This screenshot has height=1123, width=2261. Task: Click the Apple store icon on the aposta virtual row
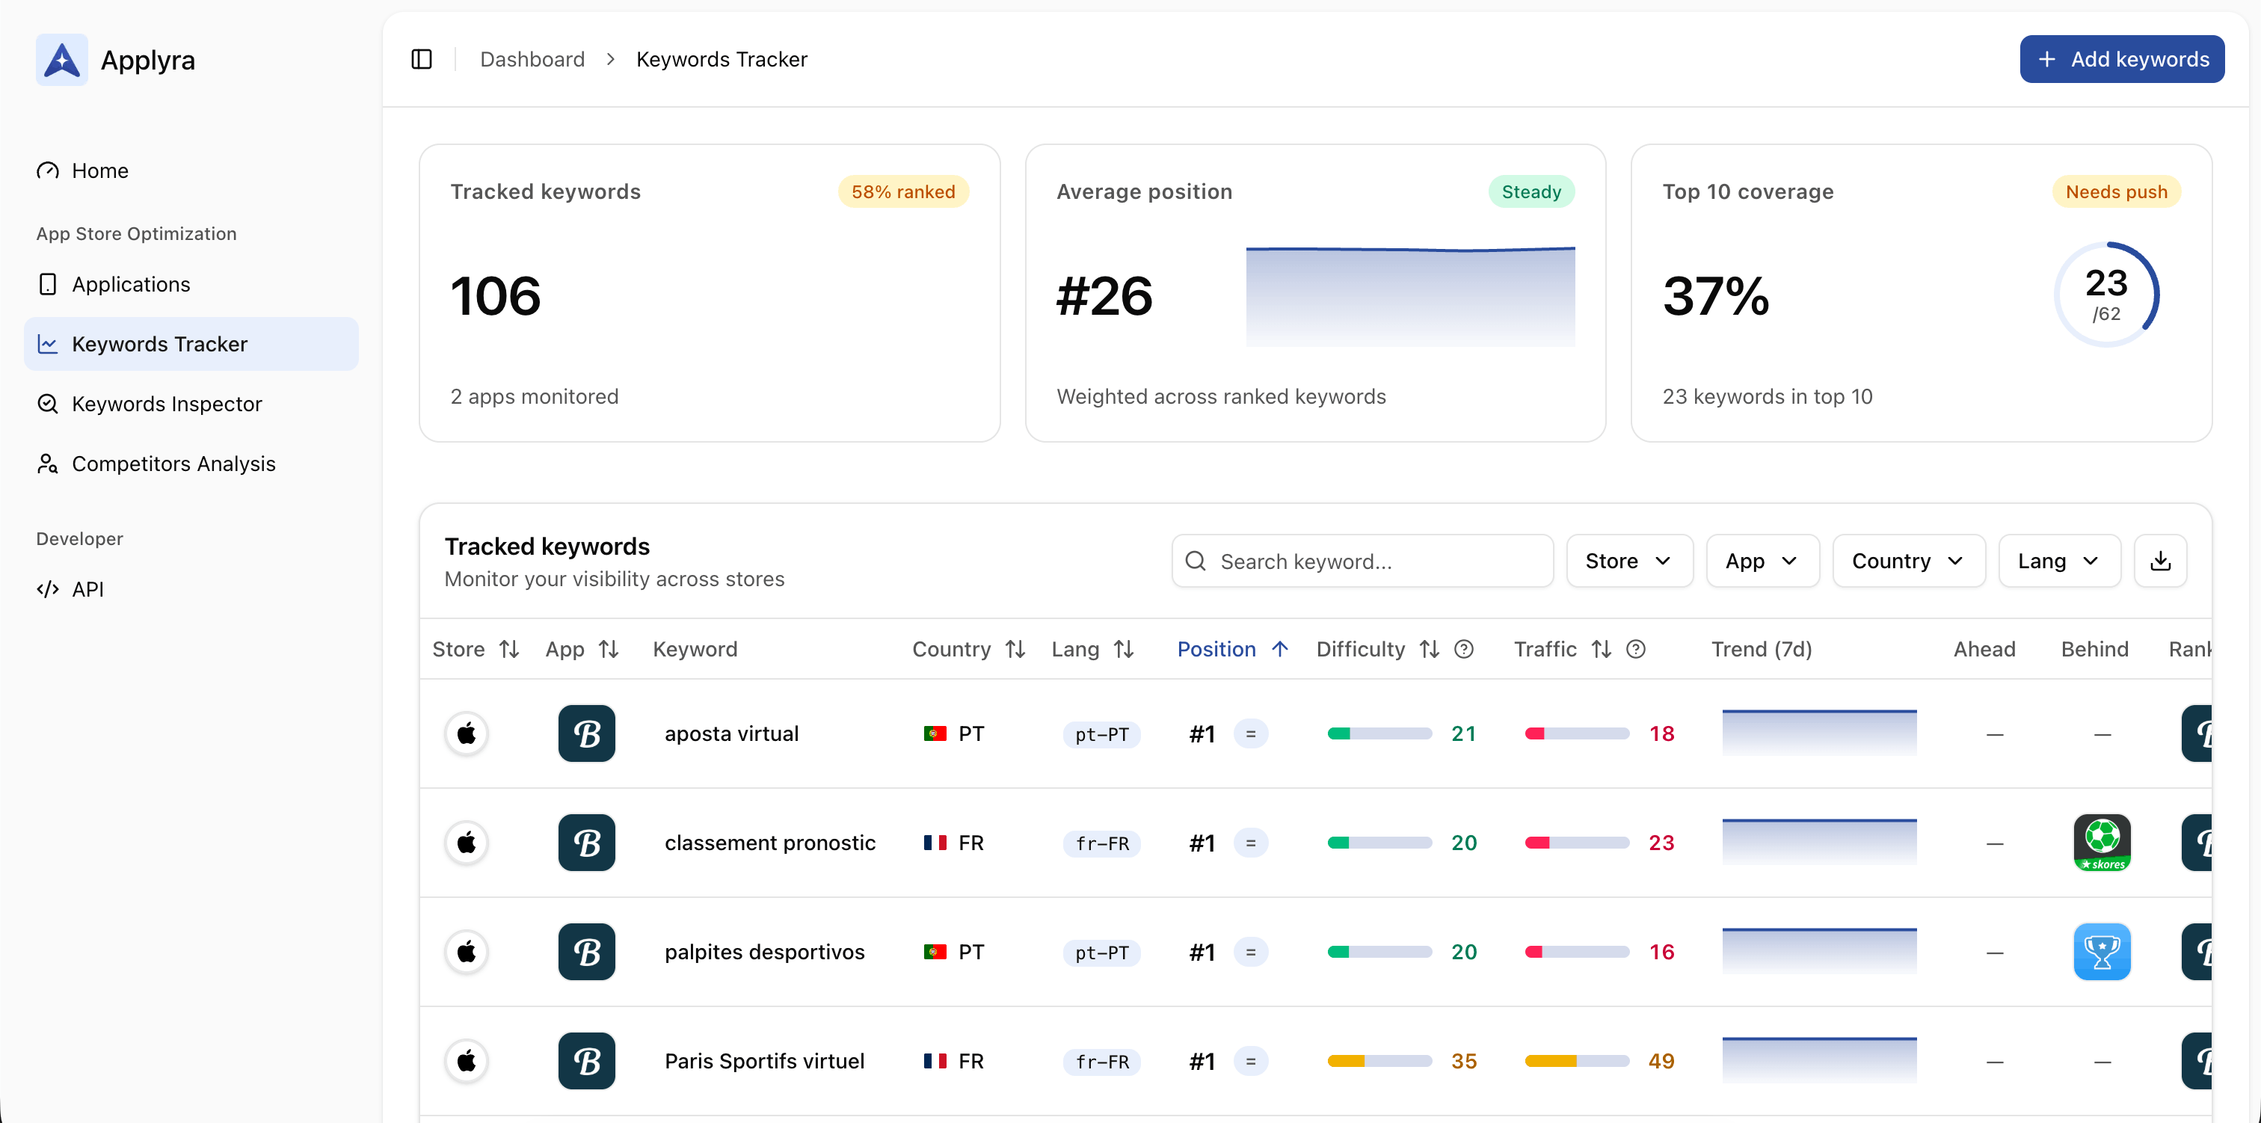[466, 733]
